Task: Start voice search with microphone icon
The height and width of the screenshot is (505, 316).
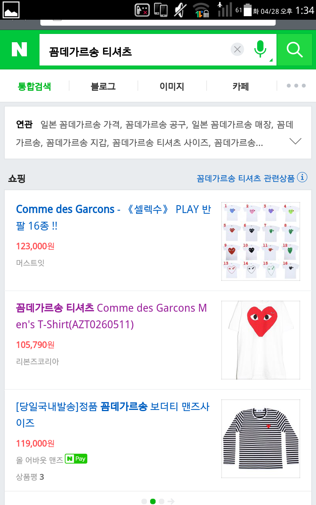Action: pos(260,50)
